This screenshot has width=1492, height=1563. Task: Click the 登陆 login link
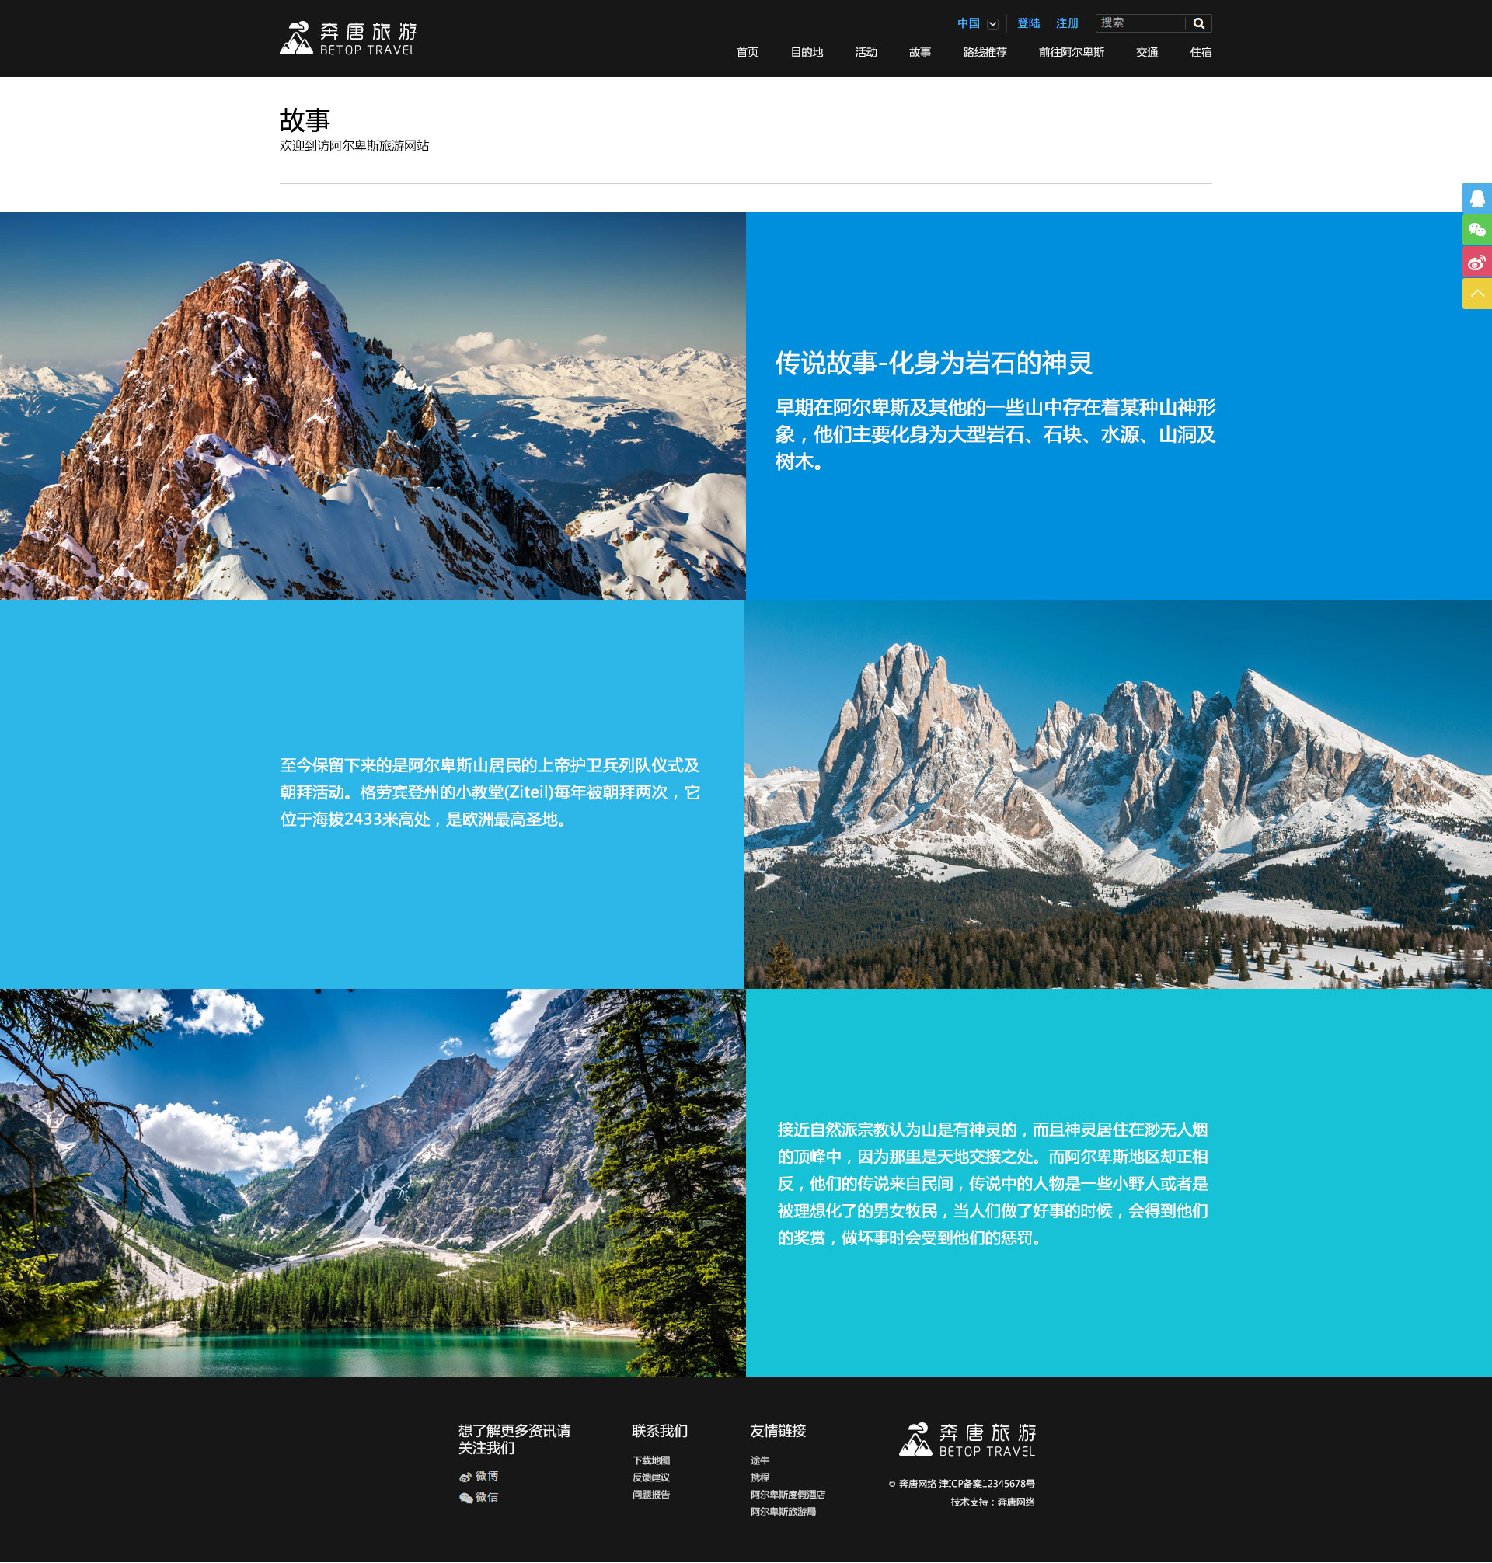click(1030, 24)
